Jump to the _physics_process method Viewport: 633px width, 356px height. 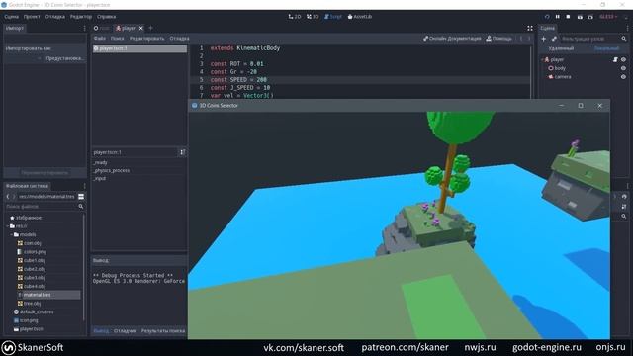coord(112,170)
